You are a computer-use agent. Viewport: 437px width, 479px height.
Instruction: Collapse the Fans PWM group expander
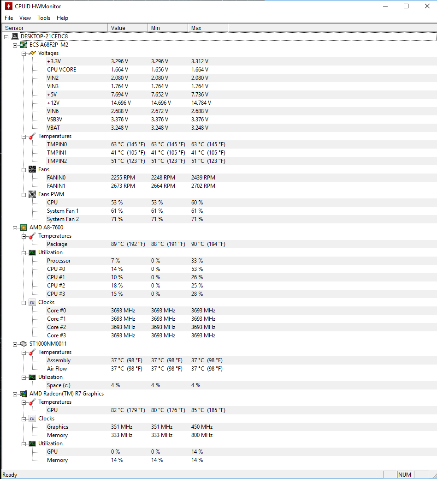pos(24,195)
